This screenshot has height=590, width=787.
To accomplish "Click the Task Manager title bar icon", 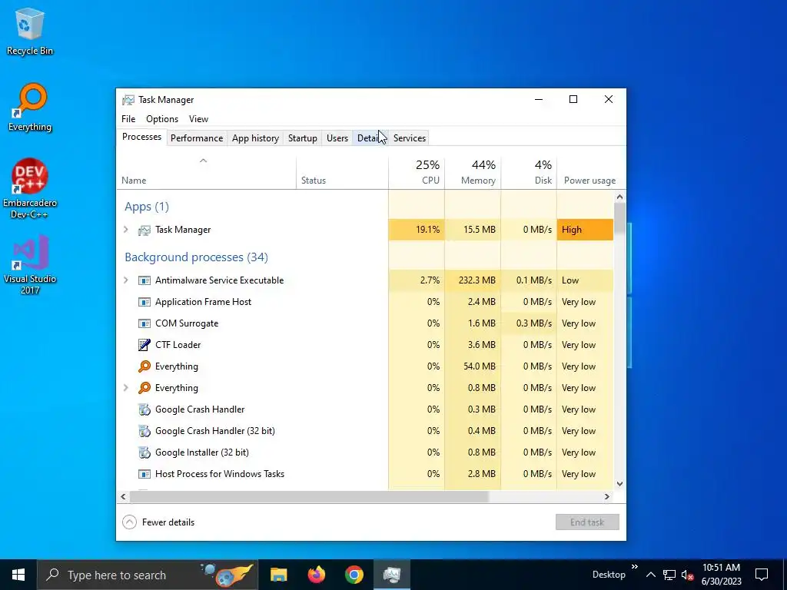I will tap(128, 100).
